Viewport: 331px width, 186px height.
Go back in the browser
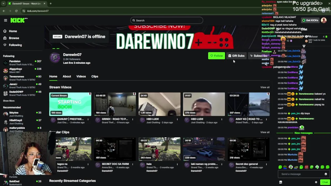tap(4, 11)
